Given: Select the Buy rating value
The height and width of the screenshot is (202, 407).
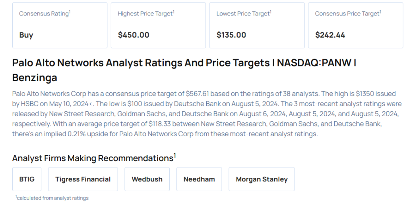Looking at the screenshot, I should (26, 35).
